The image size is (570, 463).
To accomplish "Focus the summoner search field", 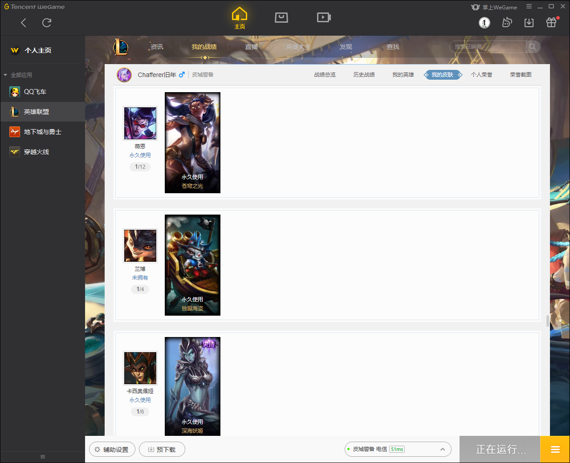I will point(488,47).
